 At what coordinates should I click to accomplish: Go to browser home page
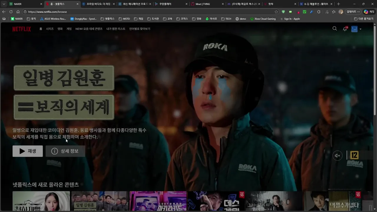pos(18,12)
